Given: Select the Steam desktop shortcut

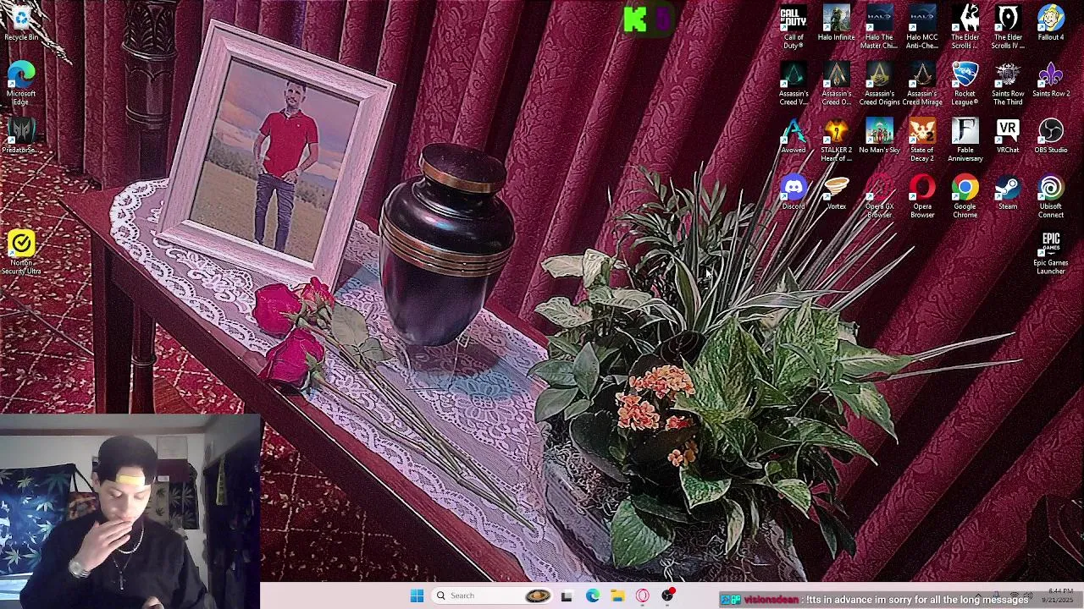Looking at the screenshot, I should point(1008,193).
